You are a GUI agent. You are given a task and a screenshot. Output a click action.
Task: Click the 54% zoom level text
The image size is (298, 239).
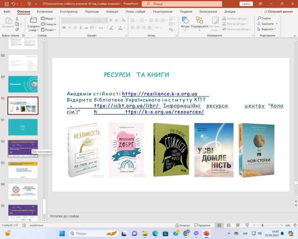pos(288,225)
